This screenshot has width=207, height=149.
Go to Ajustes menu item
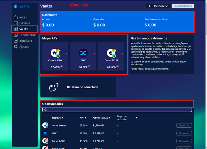pos(24,47)
